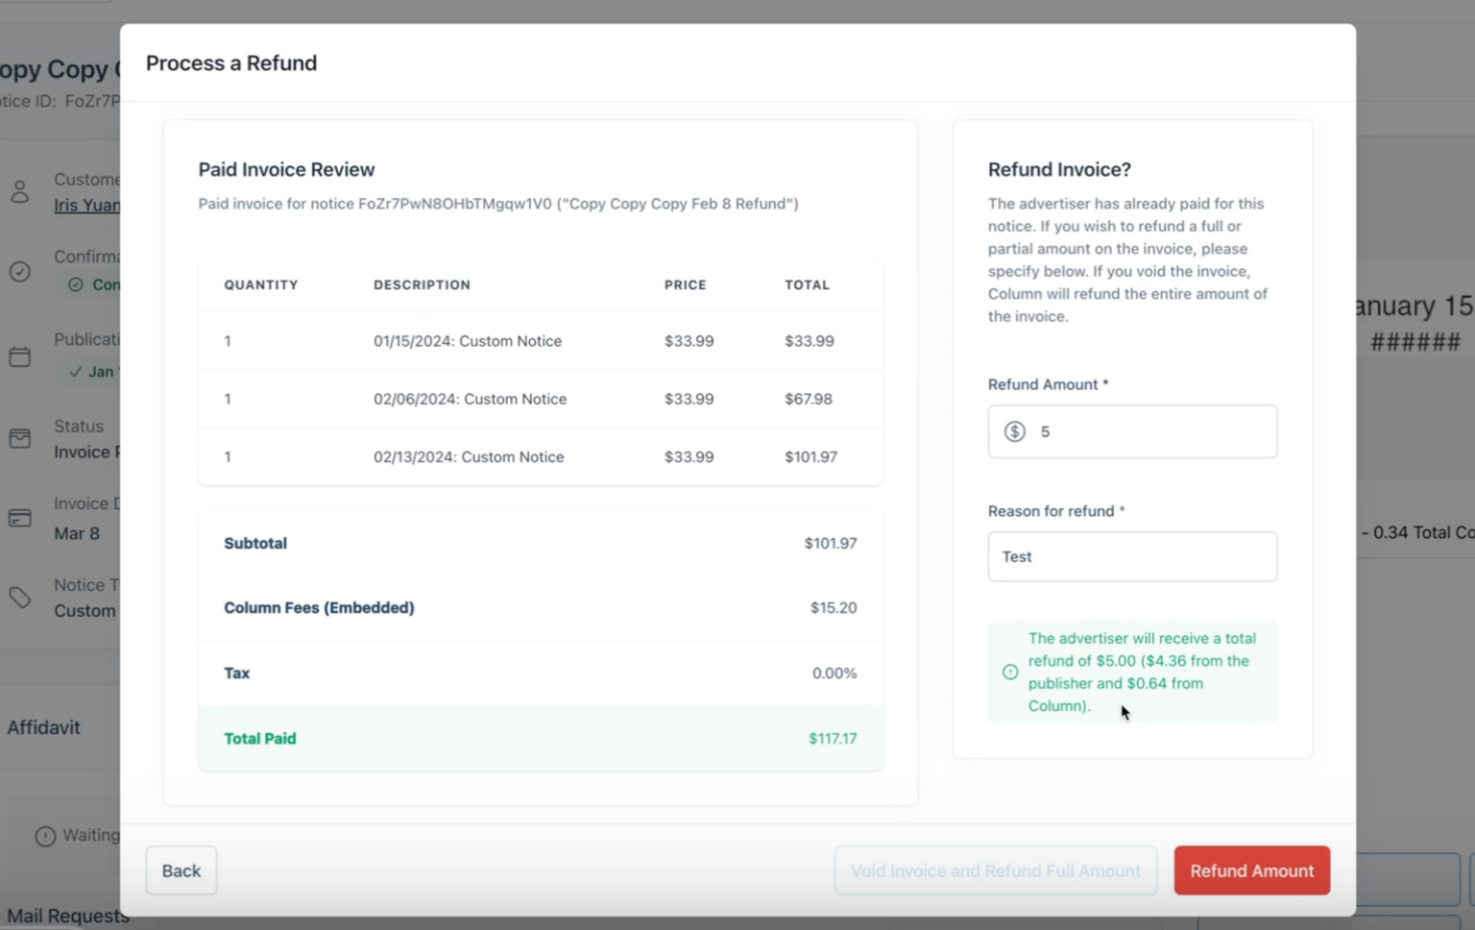Image resolution: width=1475 pixels, height=930 pixels.
Task: Click the confirmation checkmark circle icon
Action: 20,272
